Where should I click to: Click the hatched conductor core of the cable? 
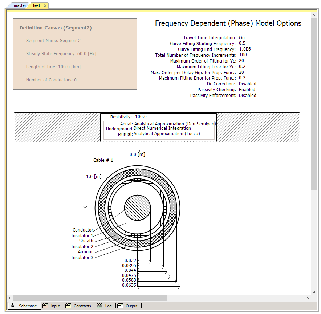tap(137, 208)
